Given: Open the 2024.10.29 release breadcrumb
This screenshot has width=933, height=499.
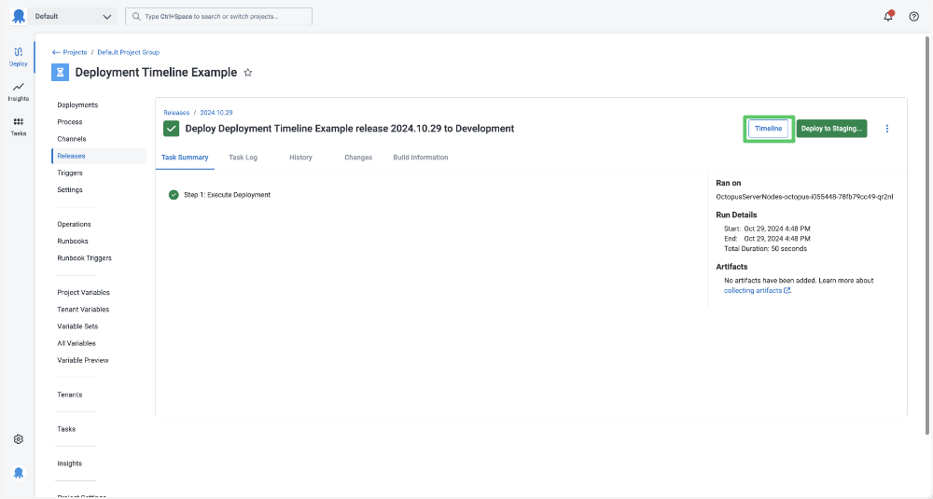Looking at the screenshot, I should pyautogui.click(x=216, y=113).
